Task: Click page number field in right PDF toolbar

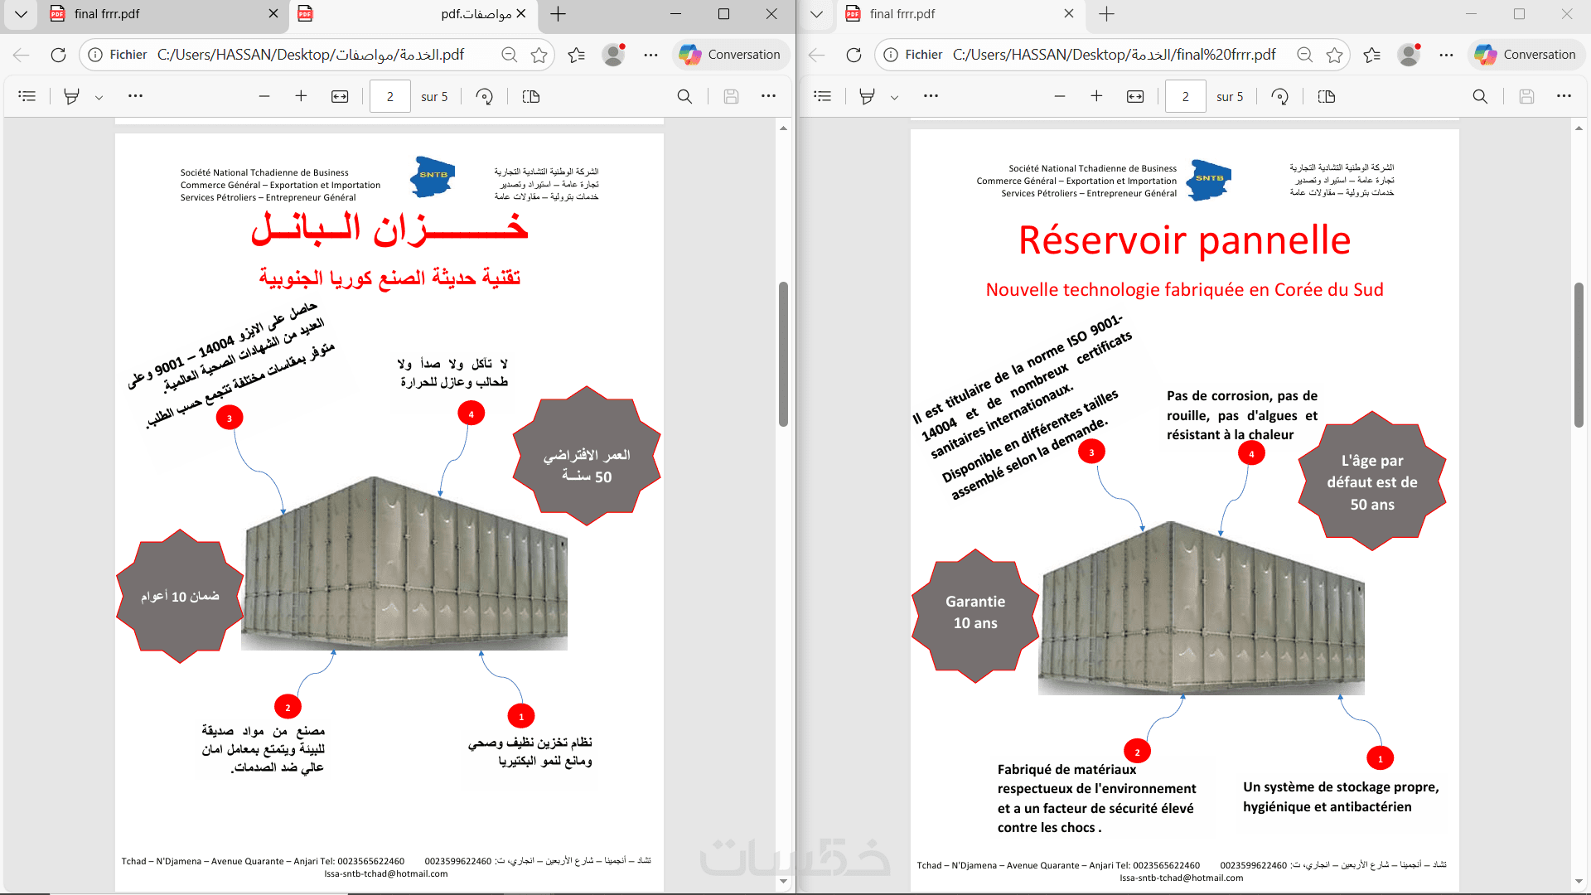Action: [x=1185, y=96]
